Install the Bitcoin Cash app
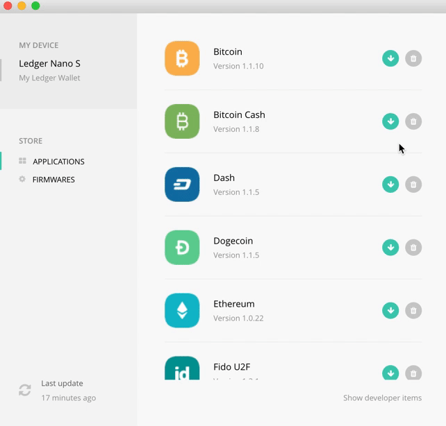This screenshot has width=446, height=426. [390, 121]
